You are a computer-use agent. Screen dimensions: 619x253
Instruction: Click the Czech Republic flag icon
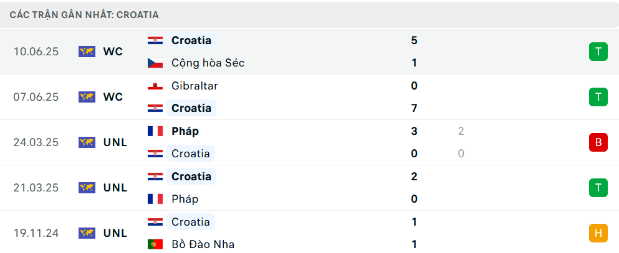pos(155,63)
